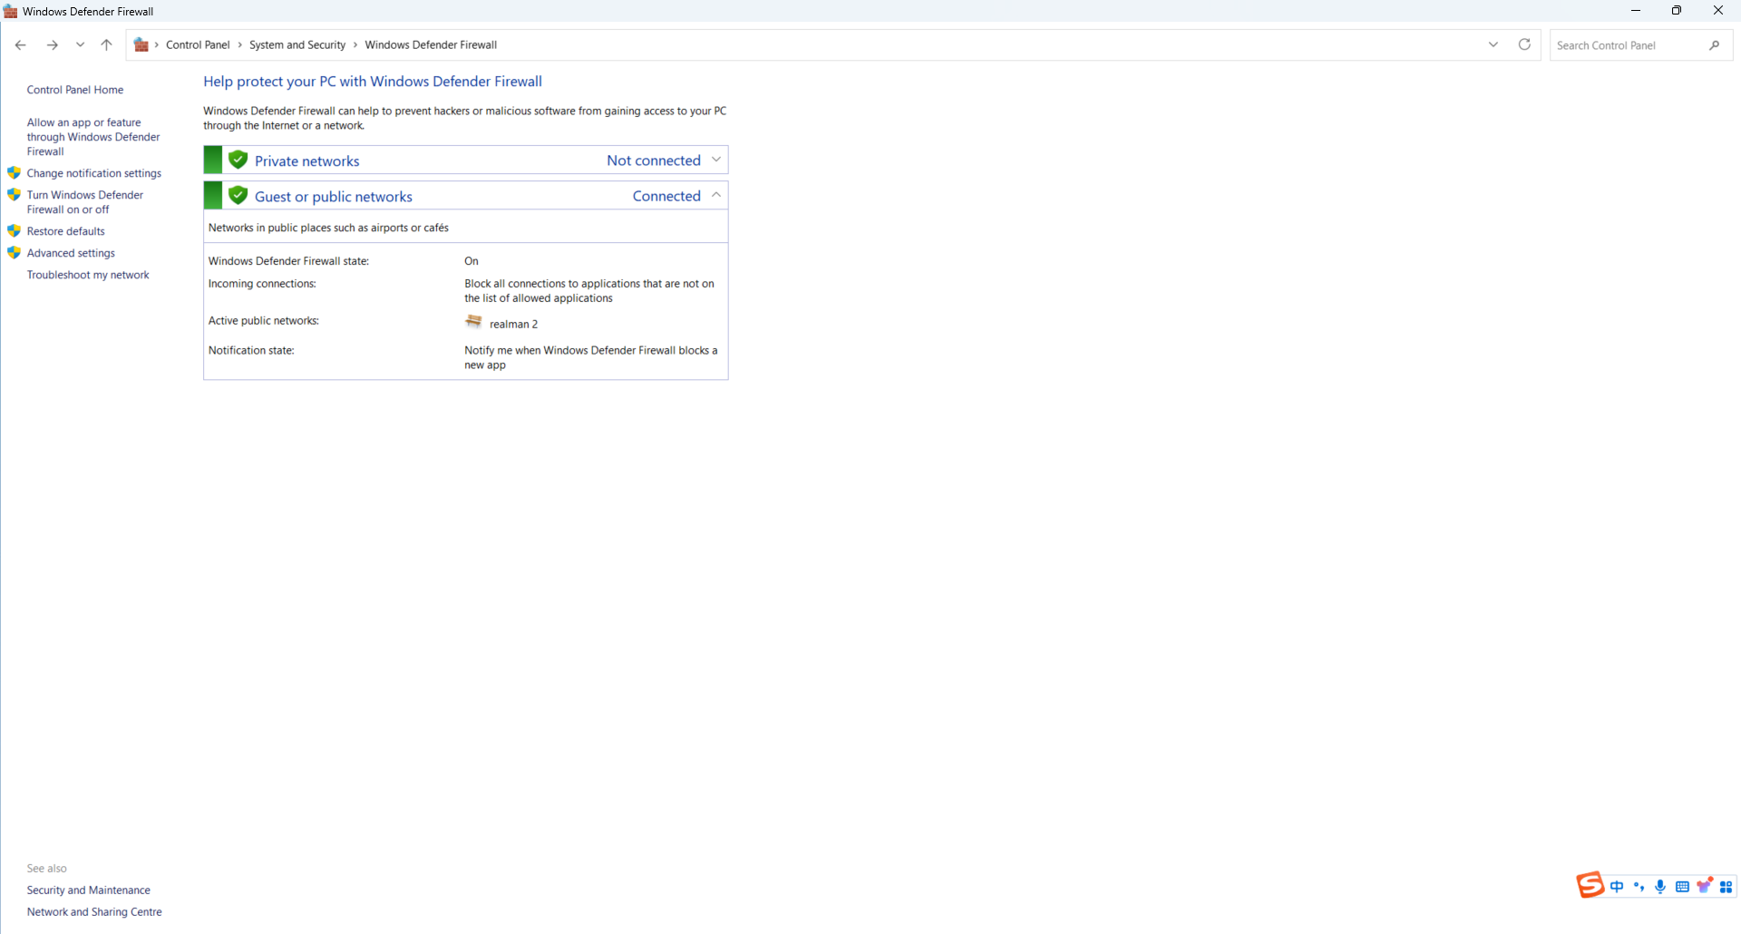Click the back navigation arrow
Viewport: 1741px width, 934px height.
(x=21, y=45)
